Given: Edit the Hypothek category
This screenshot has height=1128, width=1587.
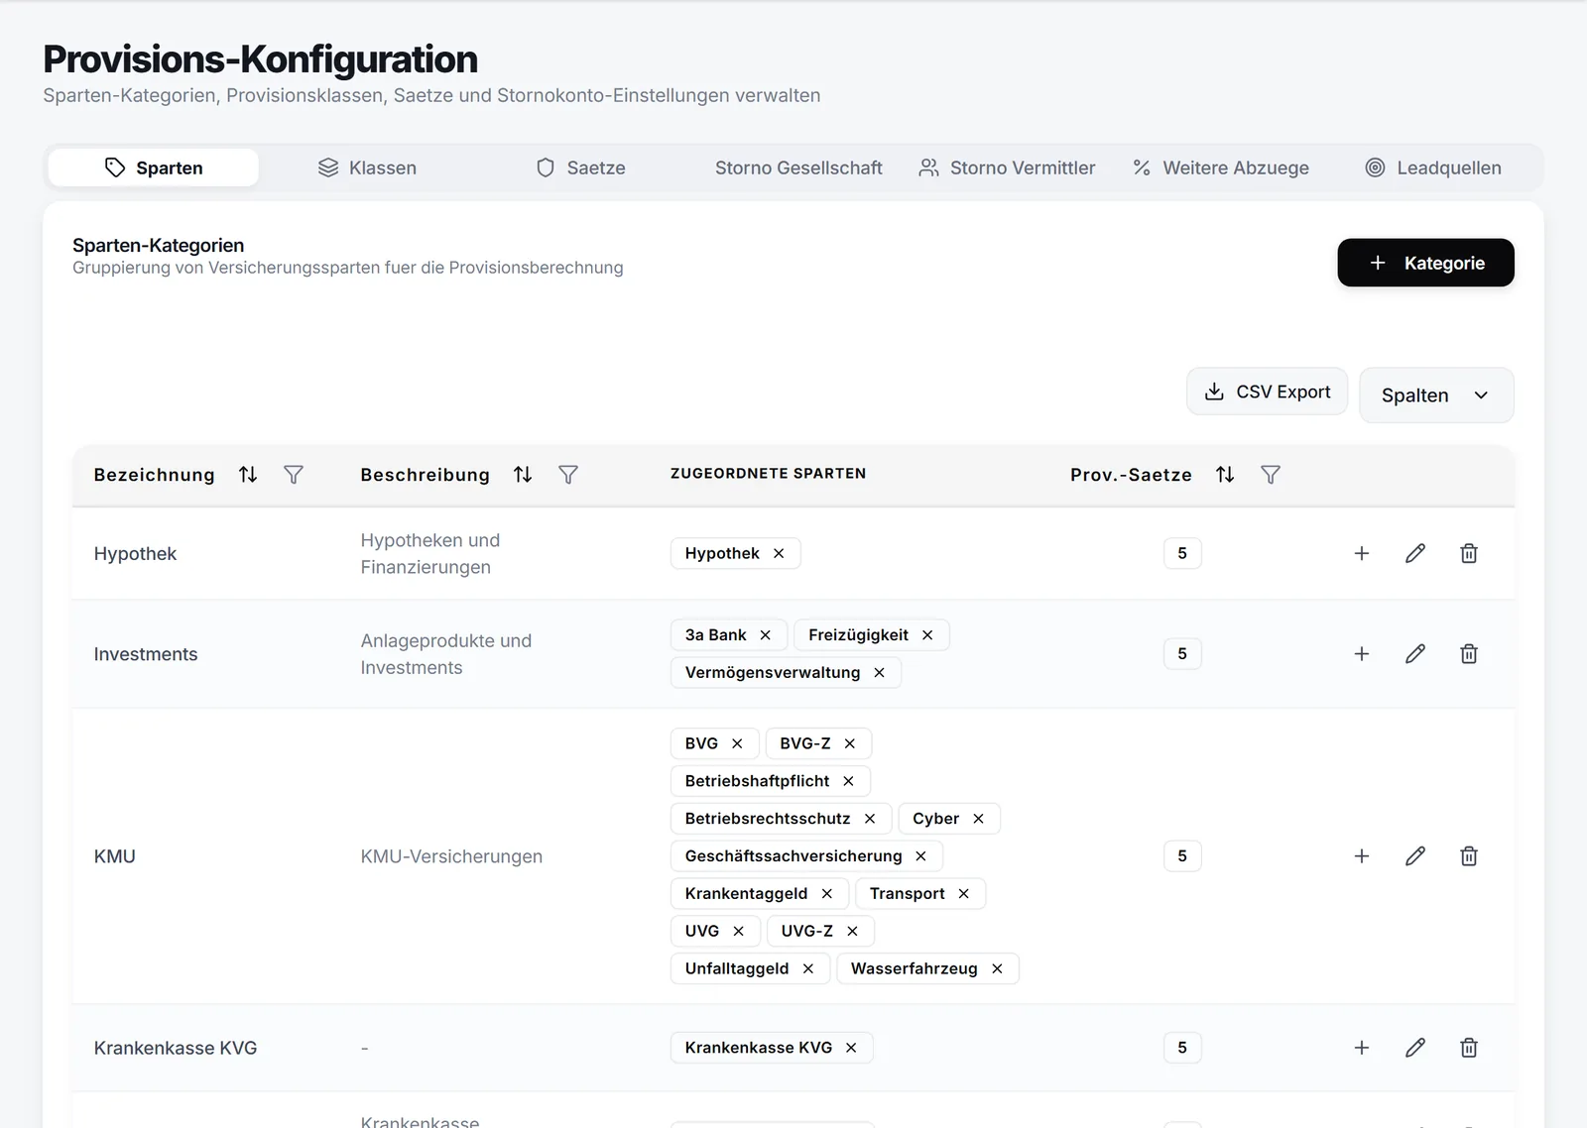Looking at the screenshot, I should pos(1415,553).
